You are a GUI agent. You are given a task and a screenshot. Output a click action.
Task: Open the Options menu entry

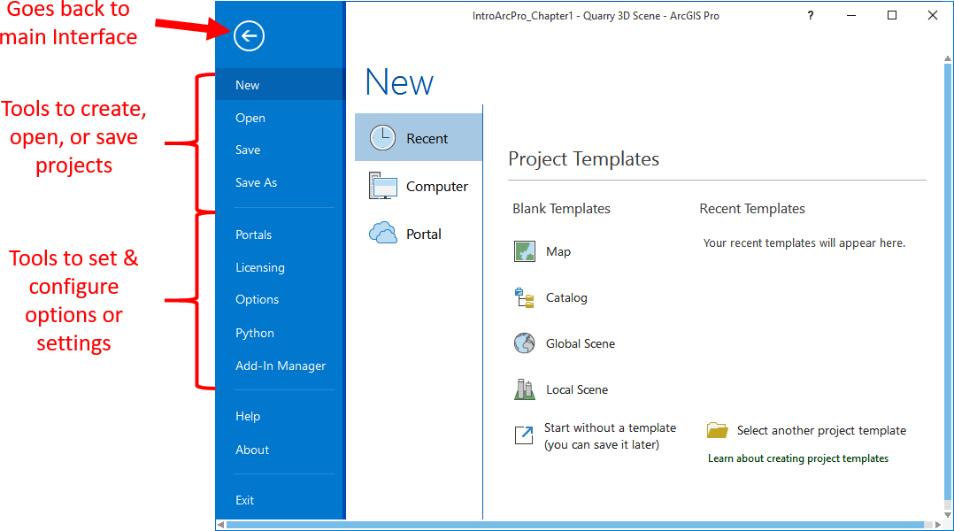[x=257, y=300]
